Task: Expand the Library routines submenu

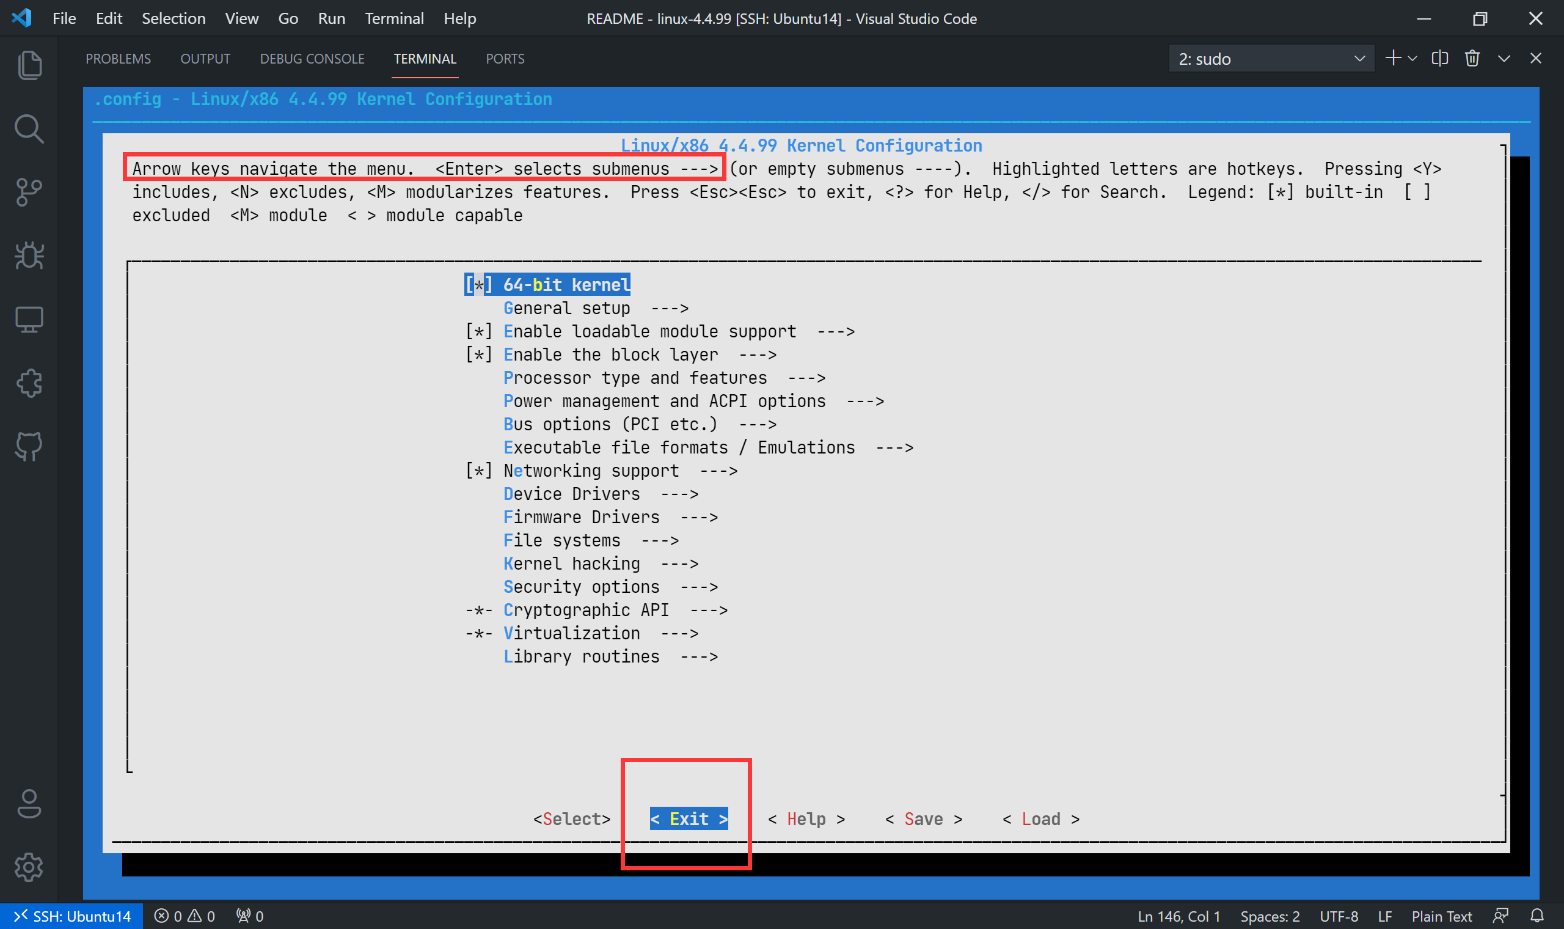Action: (610, 656)
